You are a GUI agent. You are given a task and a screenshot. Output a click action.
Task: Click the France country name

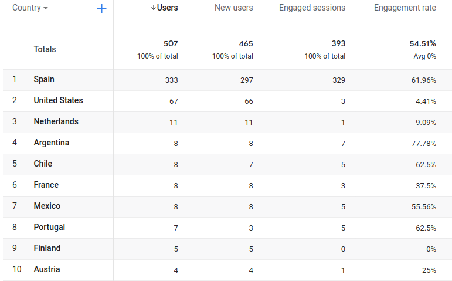click(46, 185)
